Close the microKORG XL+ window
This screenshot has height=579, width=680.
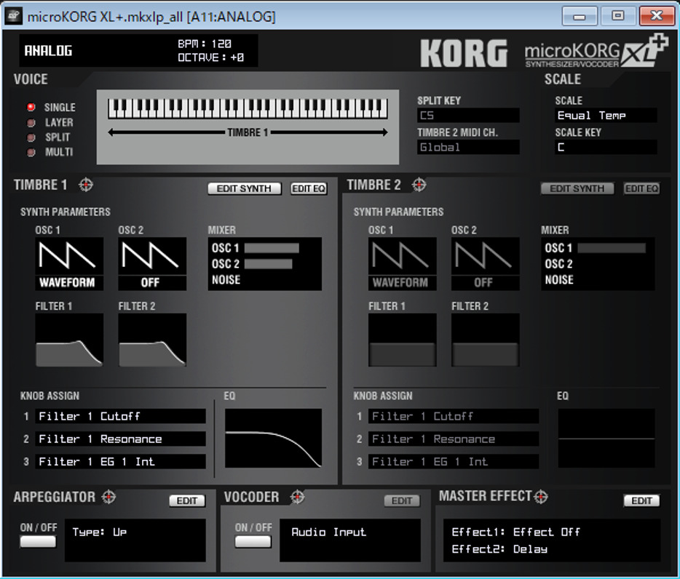click(x=657, y=16)
